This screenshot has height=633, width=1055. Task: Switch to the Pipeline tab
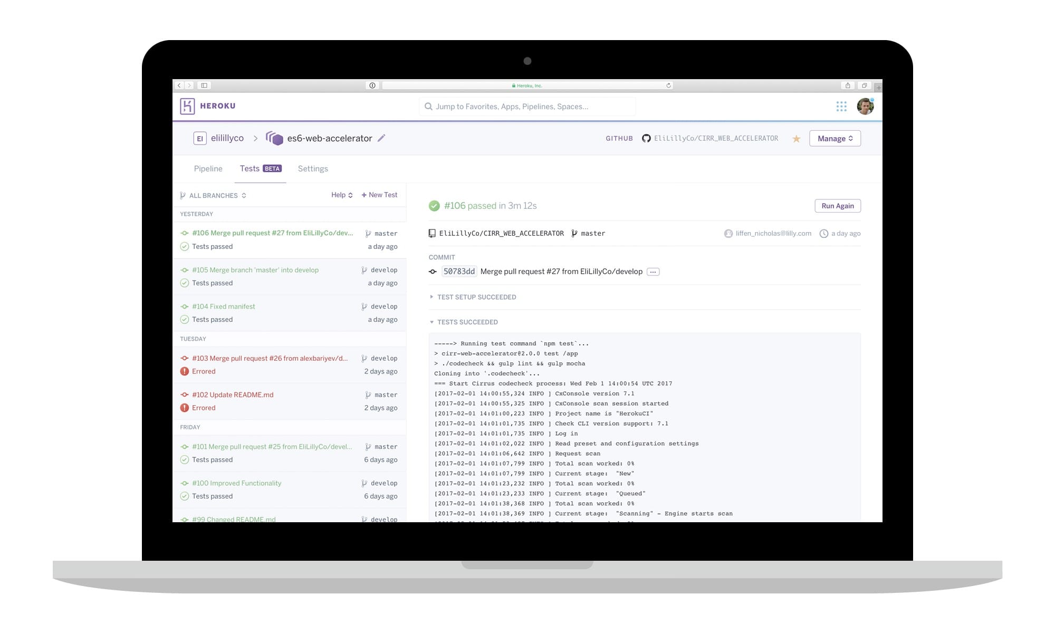coord(208,169)
